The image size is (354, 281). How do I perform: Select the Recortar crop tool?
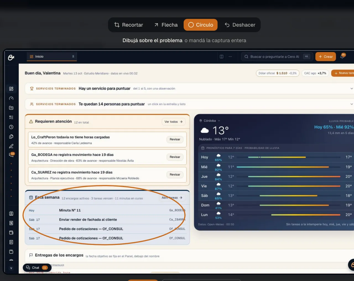click(x=129, y=25)
